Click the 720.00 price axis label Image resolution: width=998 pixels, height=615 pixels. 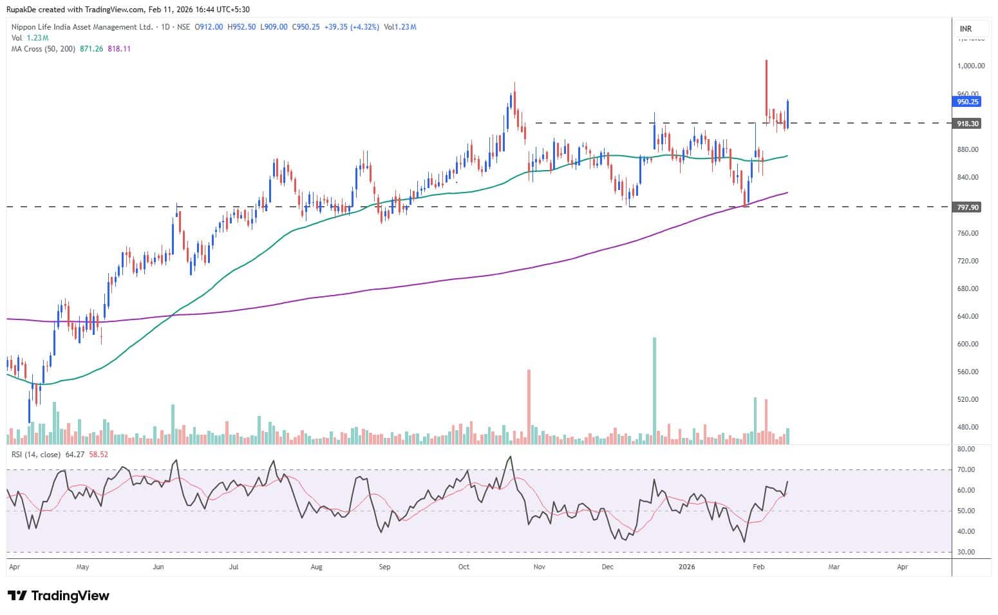pyautogui.click(x=968, y=261)
